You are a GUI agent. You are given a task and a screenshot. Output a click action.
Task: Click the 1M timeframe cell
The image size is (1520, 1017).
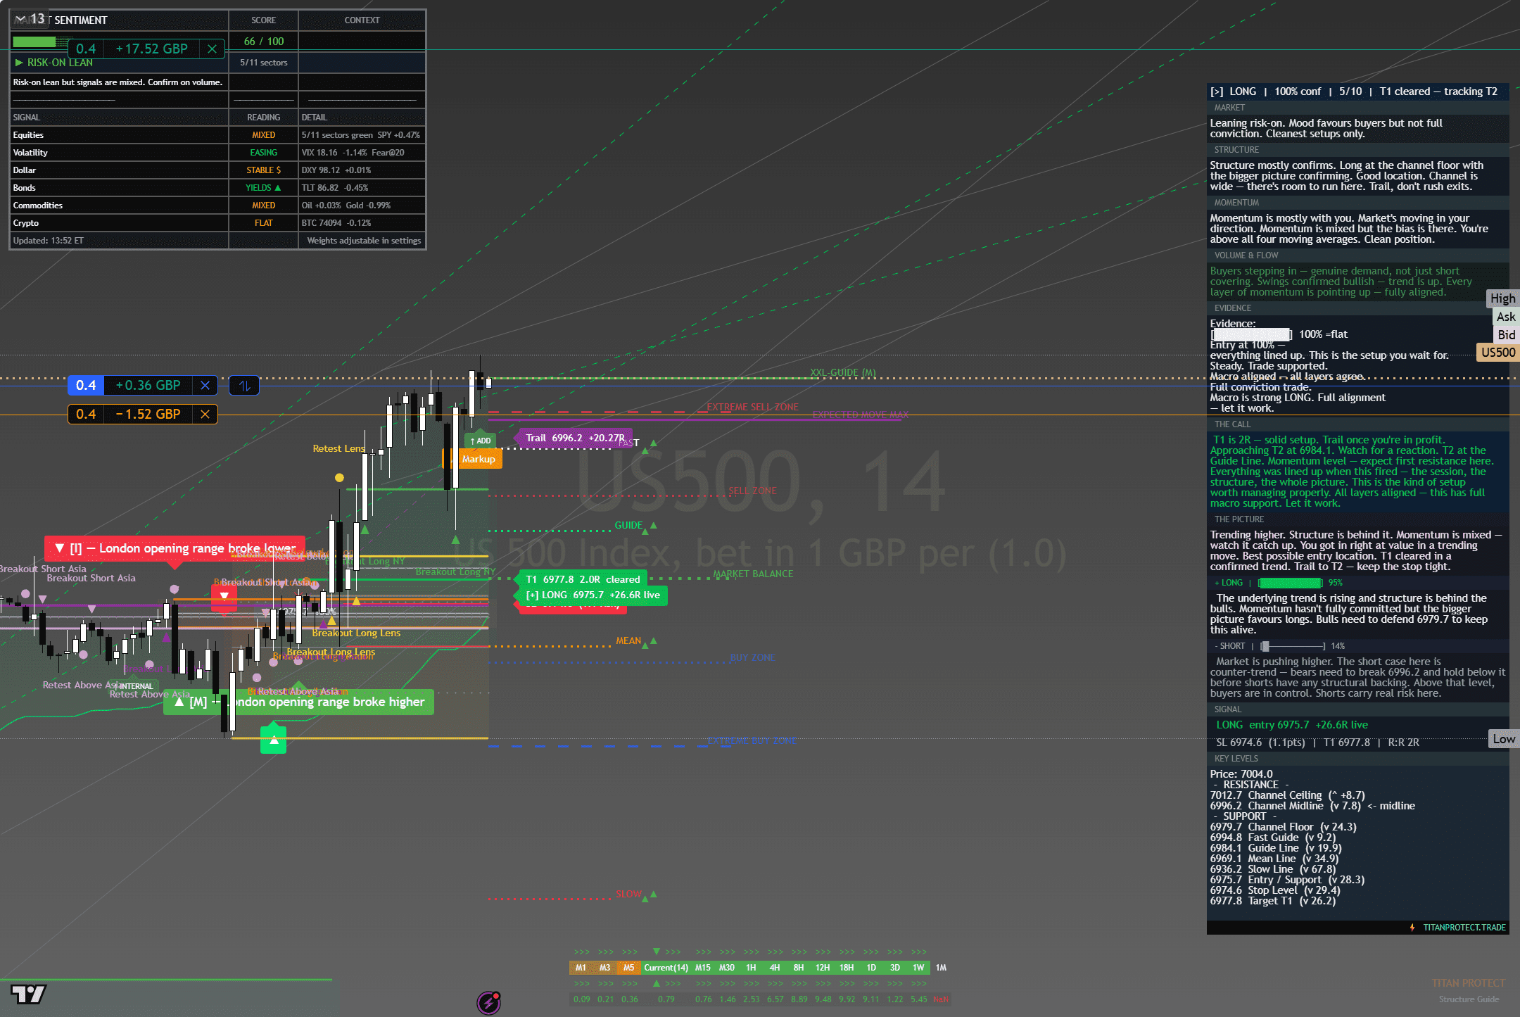941,968
